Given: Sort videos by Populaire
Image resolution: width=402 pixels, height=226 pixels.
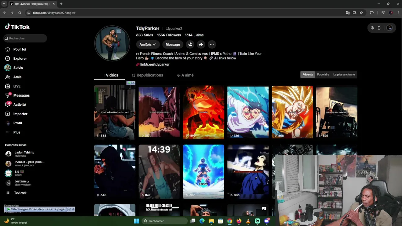Looking at the screenshot, I should pyautogui.click(x=323, y=74).
